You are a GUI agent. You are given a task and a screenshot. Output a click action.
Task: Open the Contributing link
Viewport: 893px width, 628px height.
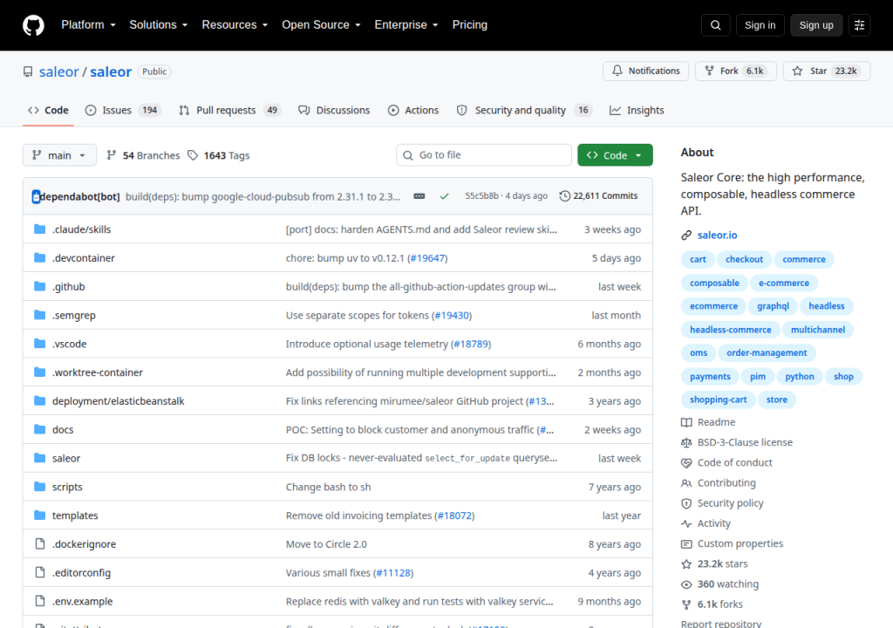(x=726, y=483)
